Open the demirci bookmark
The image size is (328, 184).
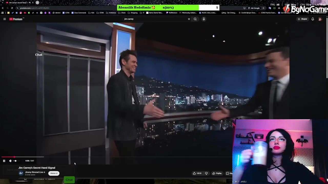coord(56,13)
